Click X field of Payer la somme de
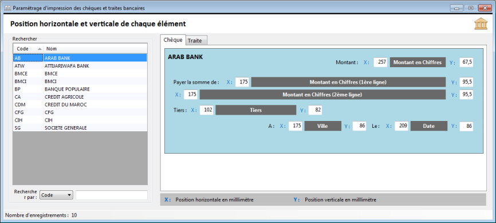 tap(242, 82)
